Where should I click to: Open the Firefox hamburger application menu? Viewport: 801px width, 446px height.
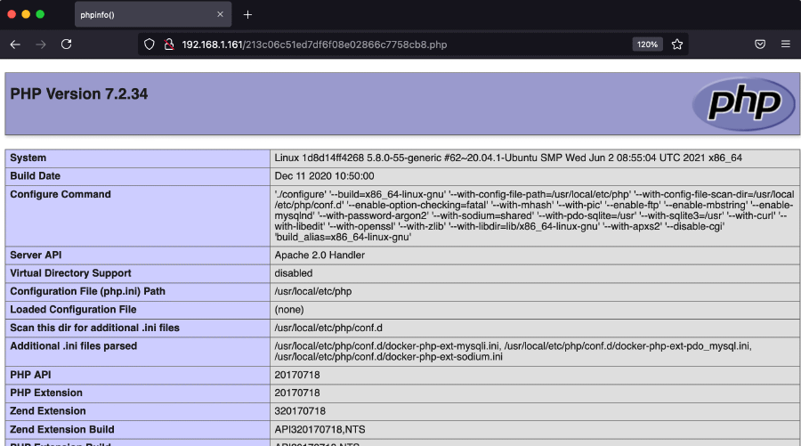tap(785, 44)
